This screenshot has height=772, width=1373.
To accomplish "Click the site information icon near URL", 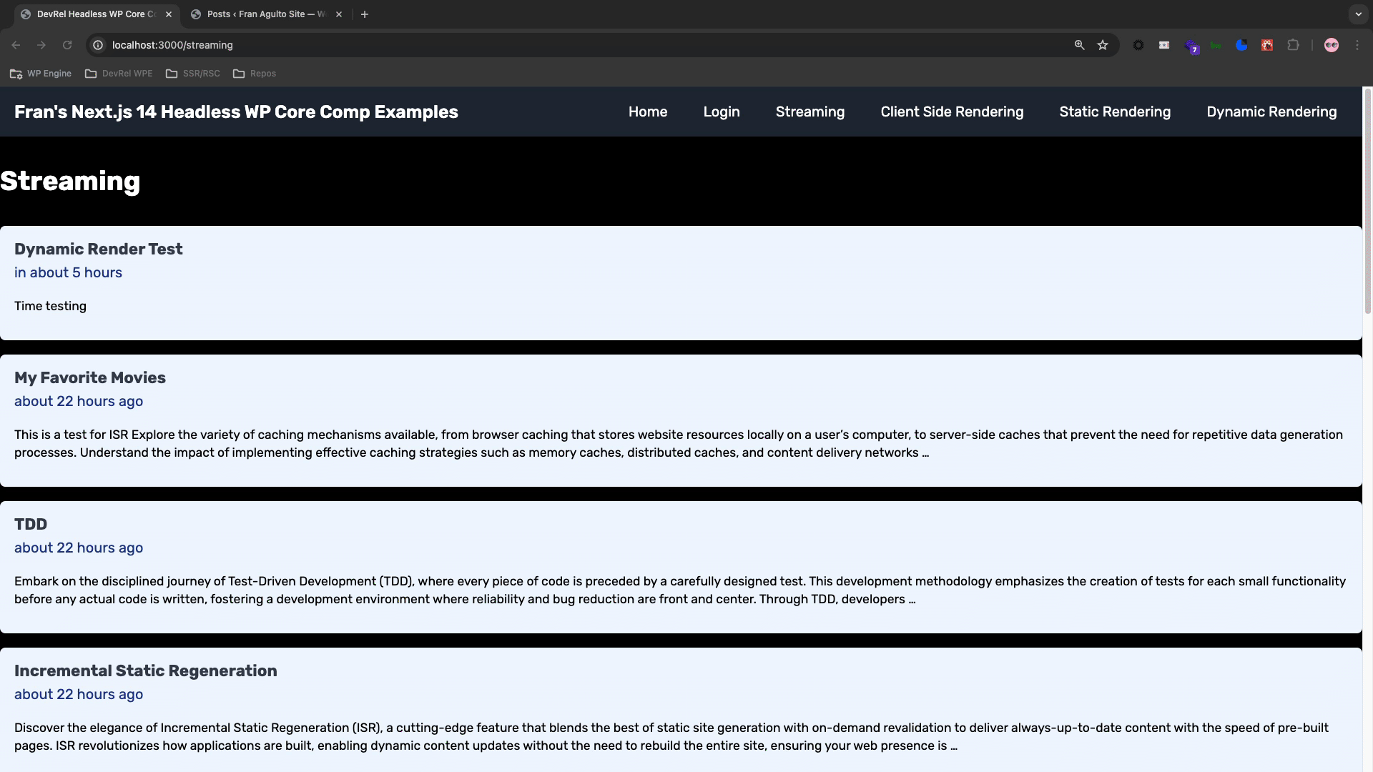I will pos(99,45).
